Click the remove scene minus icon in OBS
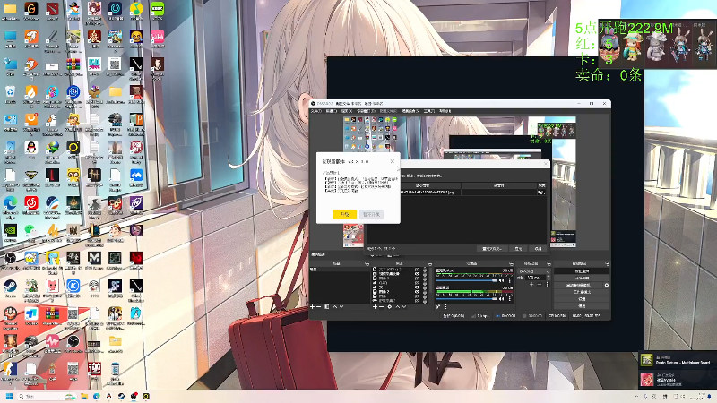The height and width of the screenshot is (403, 717). 318,306
